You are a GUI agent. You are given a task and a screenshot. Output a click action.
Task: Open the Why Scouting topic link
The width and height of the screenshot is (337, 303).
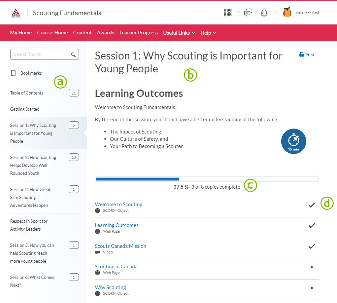110,287
